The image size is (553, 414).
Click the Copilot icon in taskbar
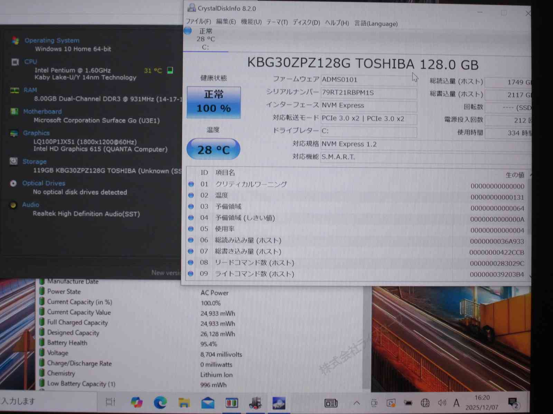pyautogui.click(x=137, y=402)
